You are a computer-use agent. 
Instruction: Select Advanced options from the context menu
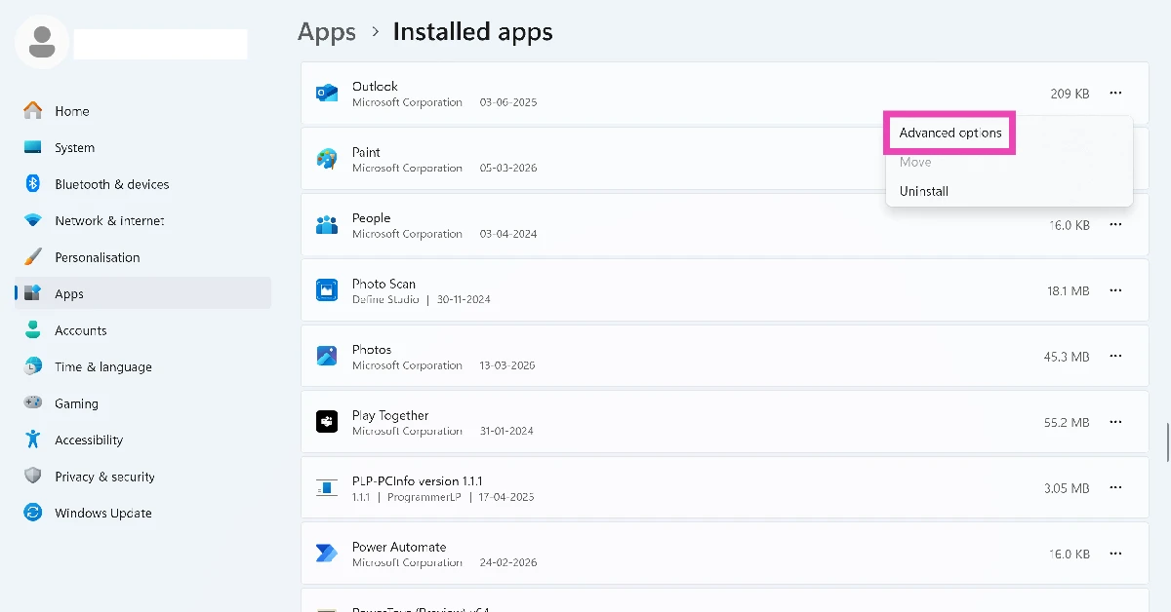tap(950, 133)
